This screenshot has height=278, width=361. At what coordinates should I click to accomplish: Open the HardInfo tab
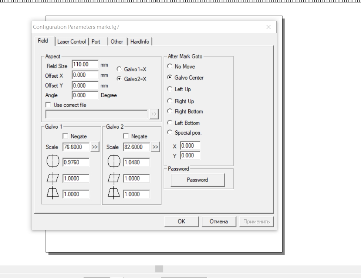coord(140,42)
